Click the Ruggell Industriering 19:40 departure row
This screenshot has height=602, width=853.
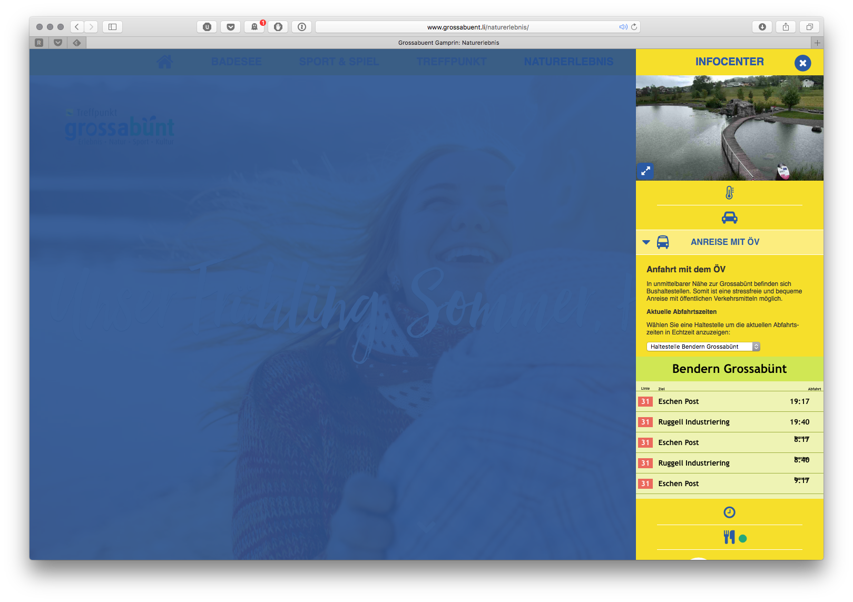[729, 422]
